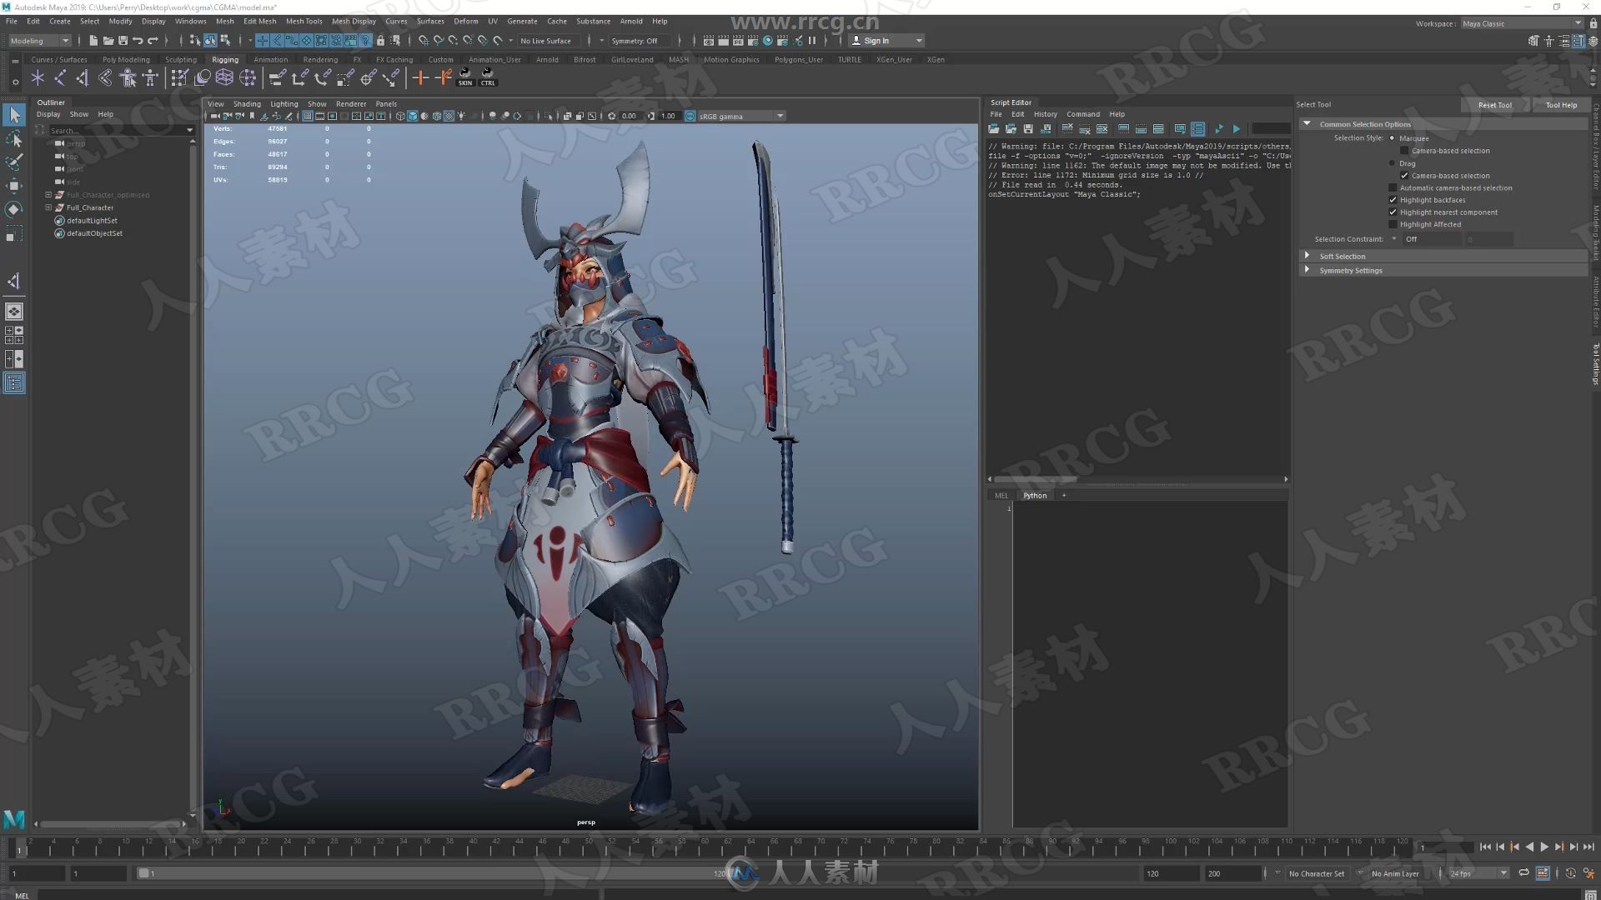Click the playback range slider bar

pos(434,873)
